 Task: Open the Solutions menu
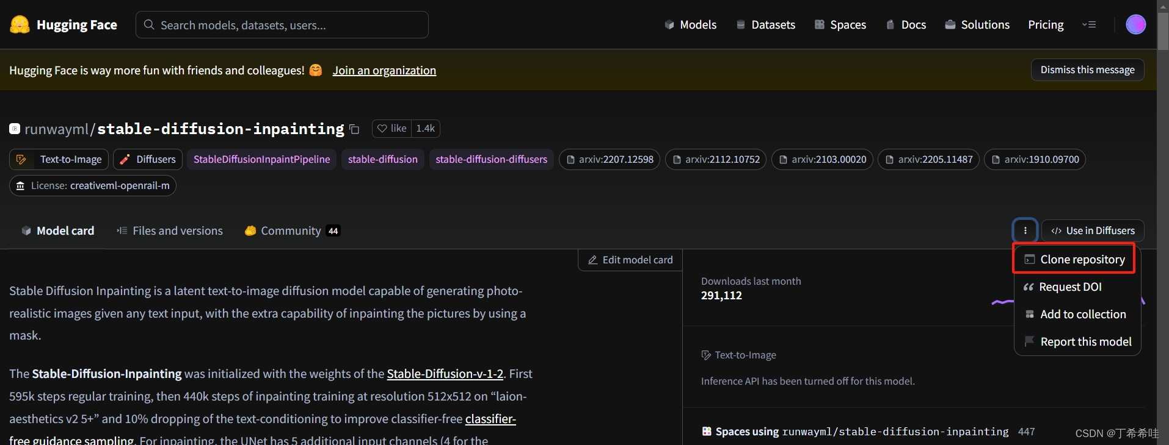pos(977,24)
